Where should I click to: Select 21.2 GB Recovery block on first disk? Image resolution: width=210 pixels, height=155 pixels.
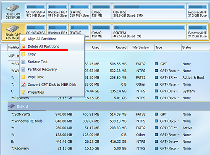[x=197, y=11]
